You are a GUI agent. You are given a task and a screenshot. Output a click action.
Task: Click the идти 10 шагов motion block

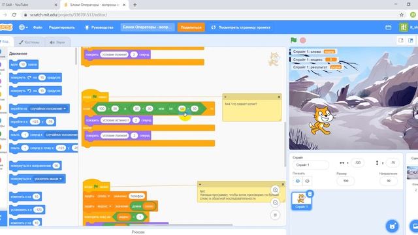click(x=24, y=65)
